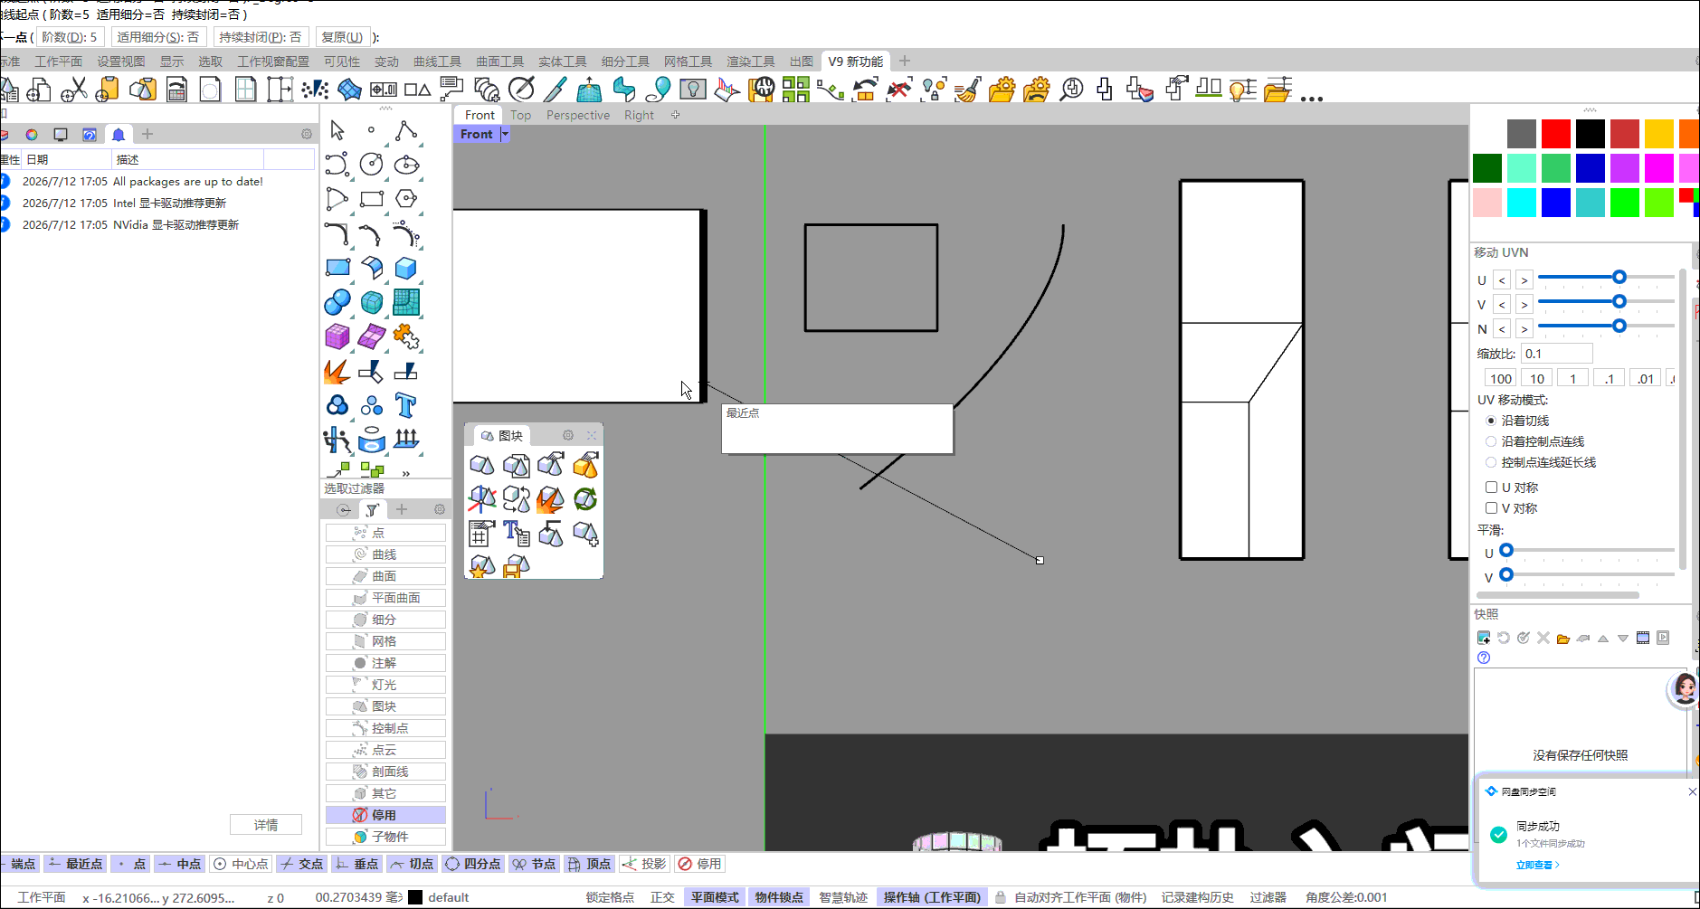Enable the V 对称 checkbox
Image resolution: width=1700 pixels, height=909 pixels.
pyautogui.click(x=1491, y=508)
